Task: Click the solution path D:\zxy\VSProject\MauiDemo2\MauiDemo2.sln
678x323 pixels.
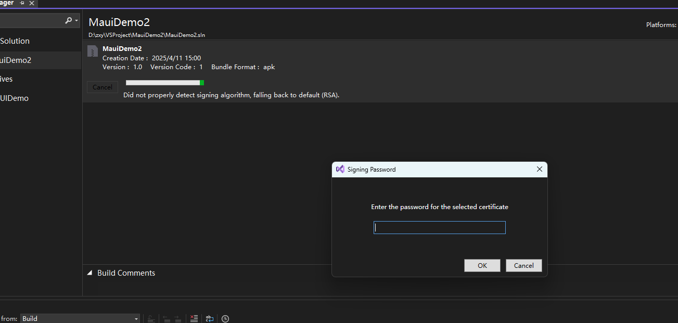Action: [147, 35]
